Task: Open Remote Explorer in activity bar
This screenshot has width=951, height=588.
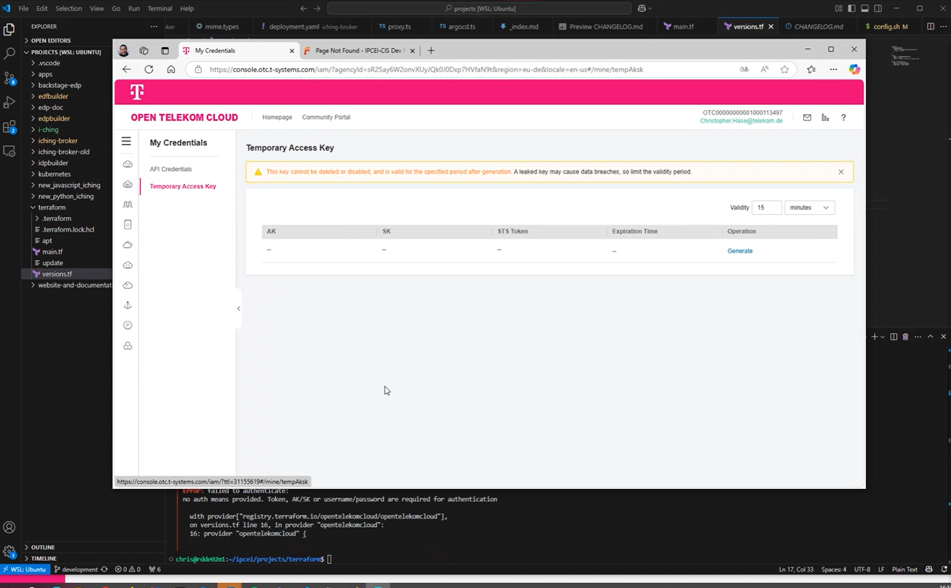Action: pyautogui.click(x=9, y=151)
